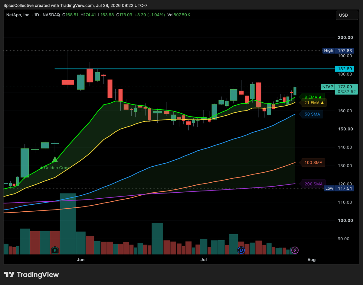Click the Aug date axis label

(x=311, y=260)
